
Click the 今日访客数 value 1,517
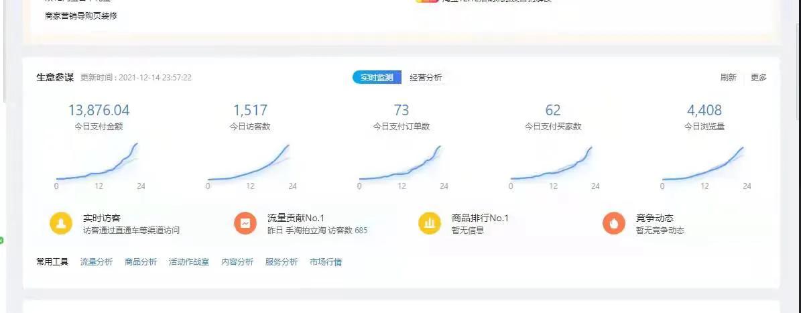click(x=250, y=111)
